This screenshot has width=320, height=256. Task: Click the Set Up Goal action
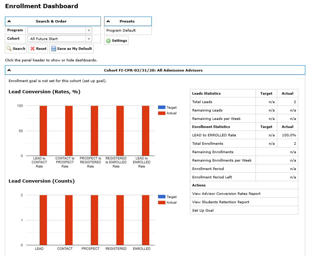[x=203, y=210]
